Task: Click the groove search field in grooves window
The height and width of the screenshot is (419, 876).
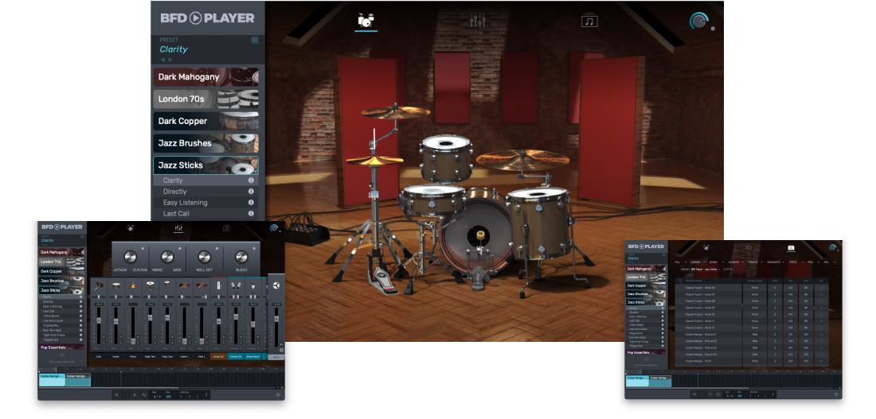Action: coord(709,281)
